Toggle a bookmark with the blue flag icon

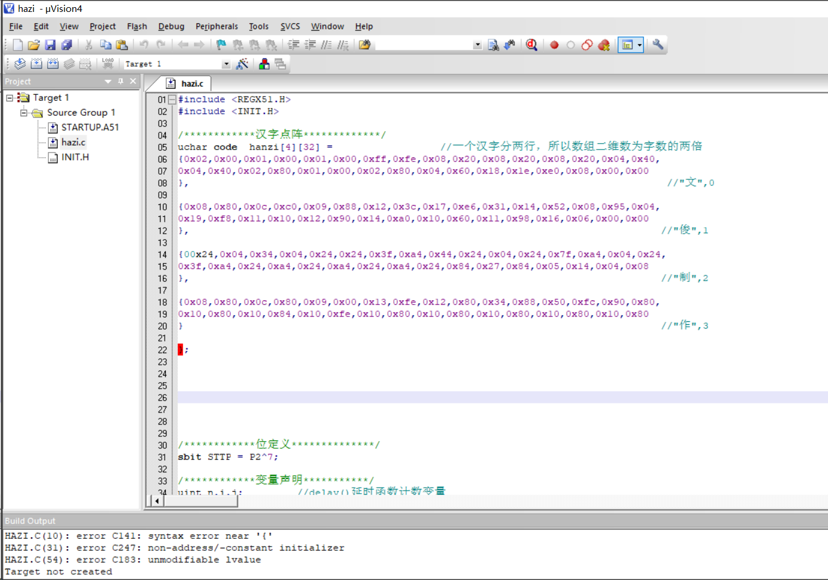[221, 45]
